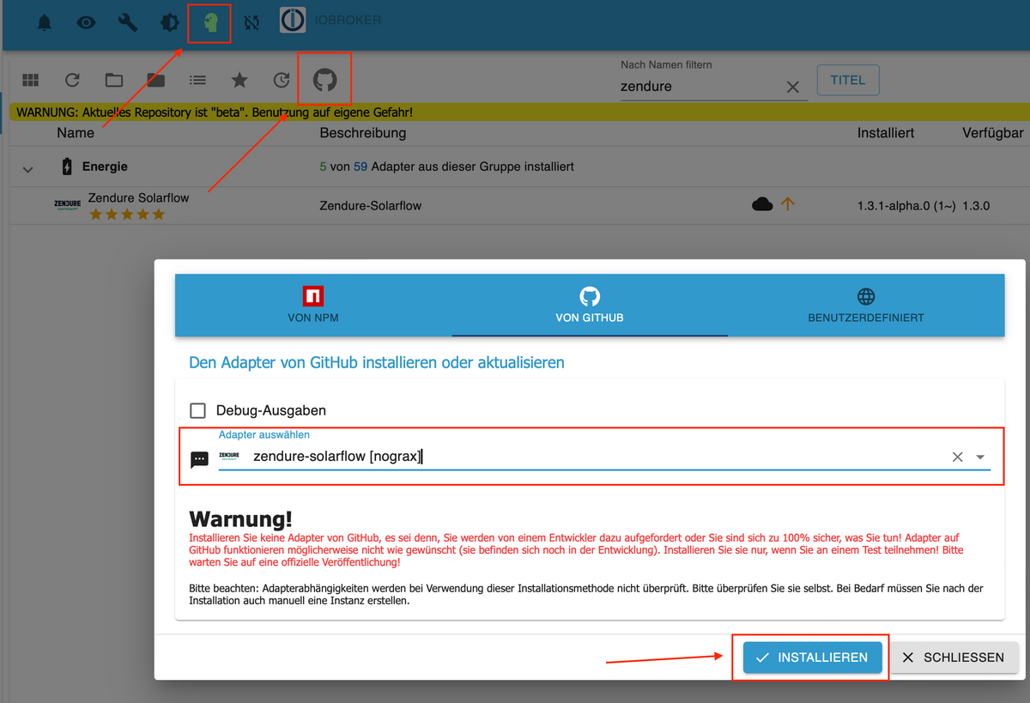
Task: Open the adapter selection dropdown arrow
Action: coord(980,458)
